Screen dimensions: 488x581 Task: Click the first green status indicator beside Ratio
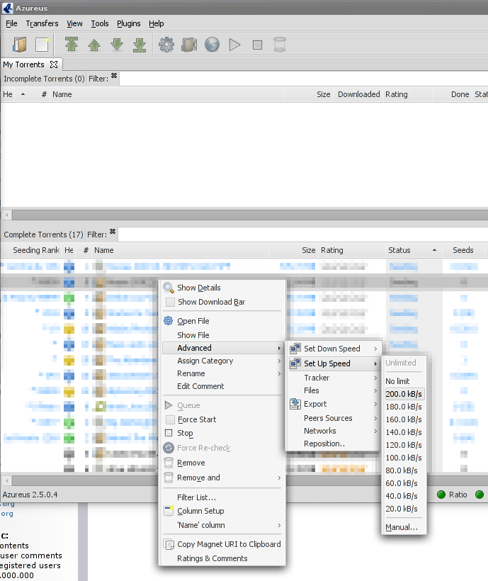(x=441, y=495)
